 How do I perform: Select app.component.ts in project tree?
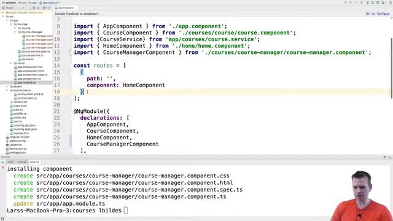tap(27, 79)
